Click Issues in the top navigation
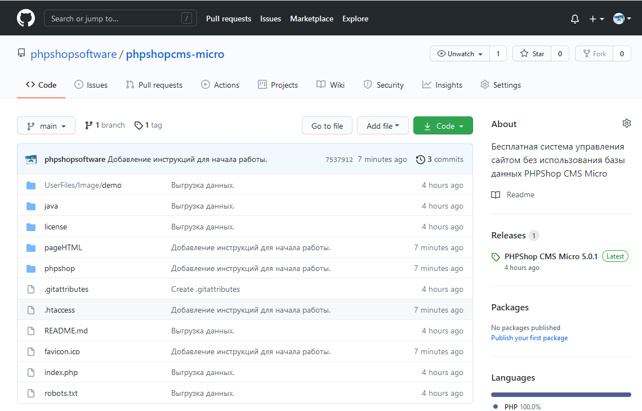The width and height of the screenshot is (642, 411). [x=271, y=19]
